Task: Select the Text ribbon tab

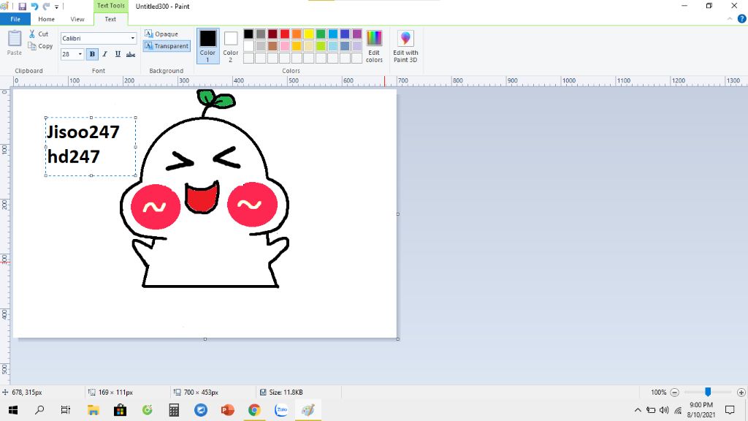Action: point(110,19)
